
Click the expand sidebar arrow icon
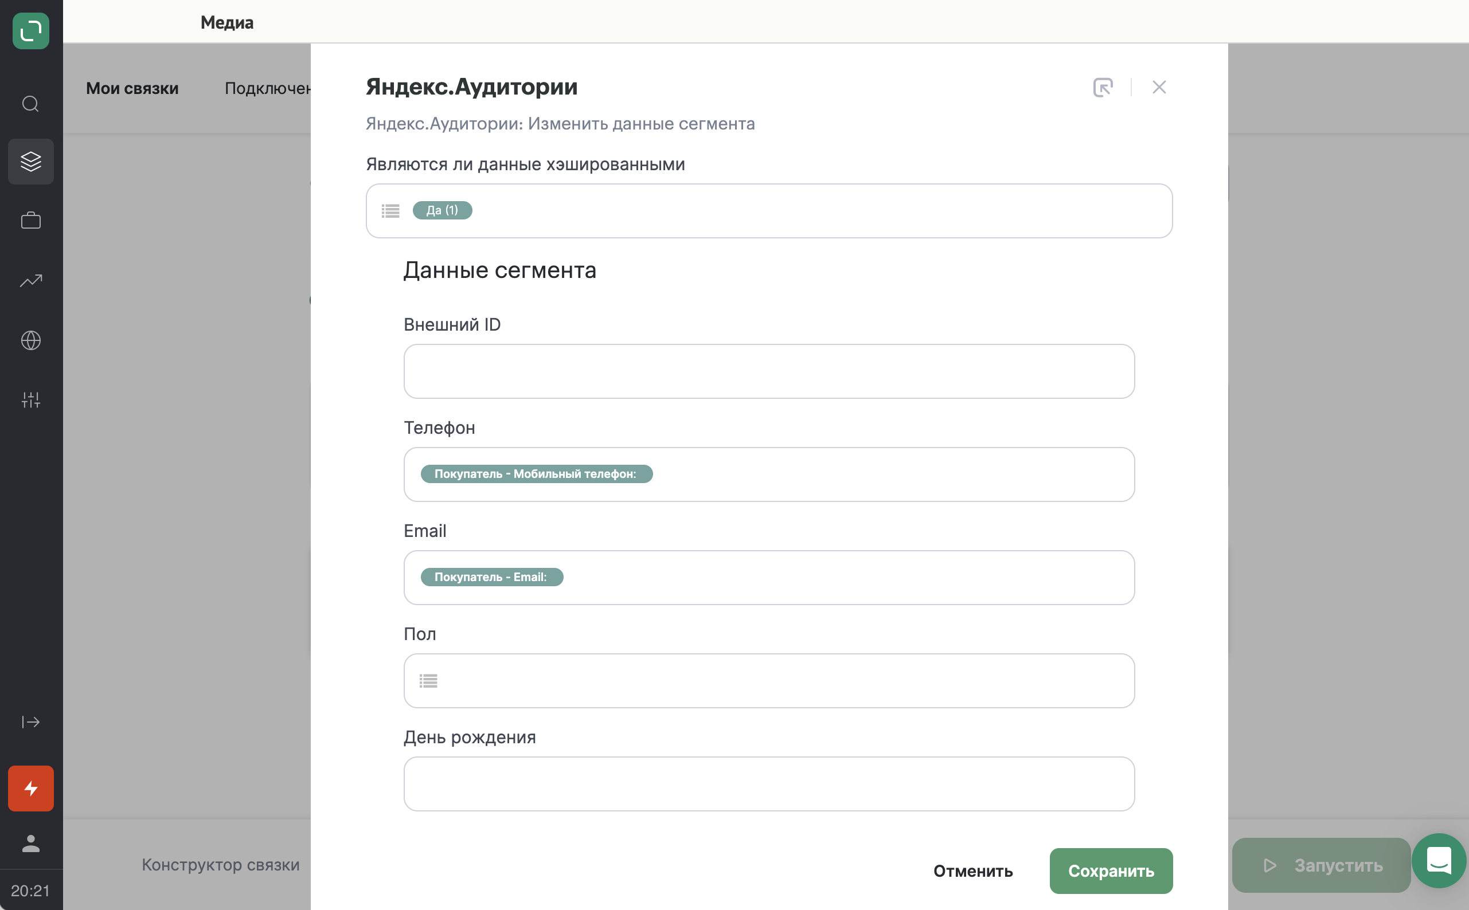click(x=31, y=721)
